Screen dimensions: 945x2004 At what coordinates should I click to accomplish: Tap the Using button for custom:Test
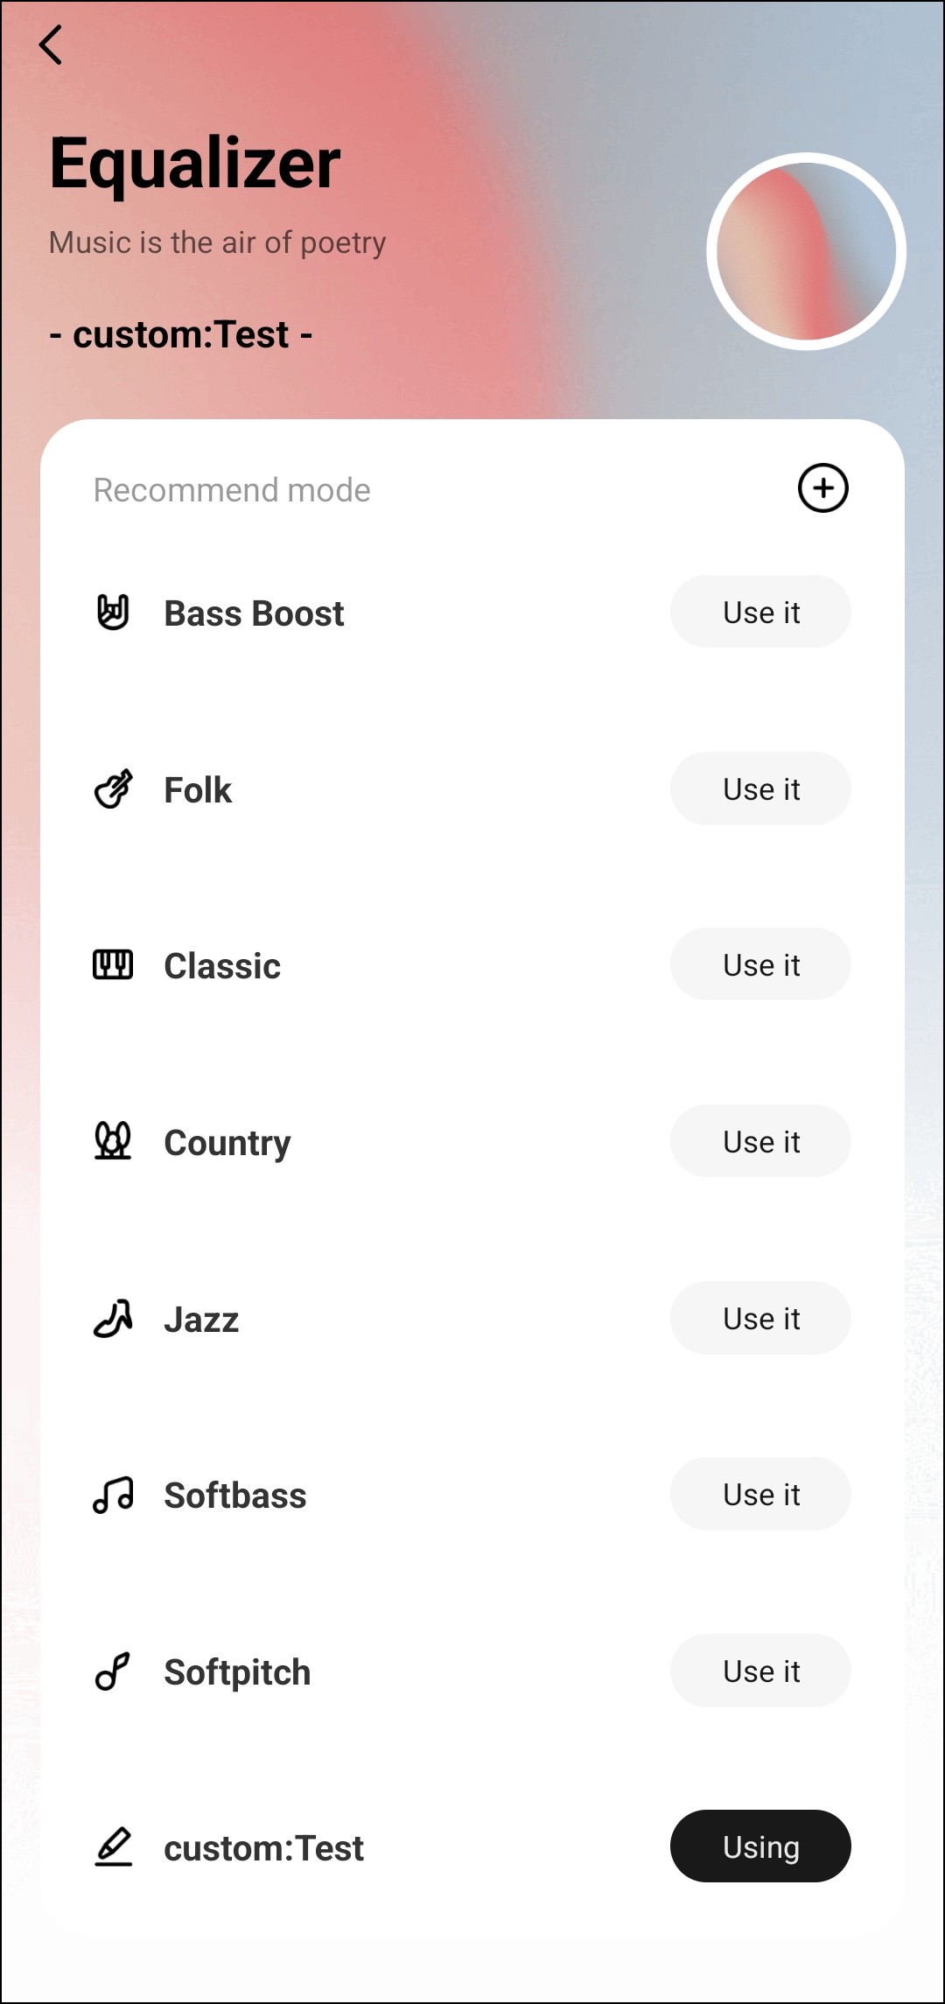pyautogui.click(x=760, y=1847)
